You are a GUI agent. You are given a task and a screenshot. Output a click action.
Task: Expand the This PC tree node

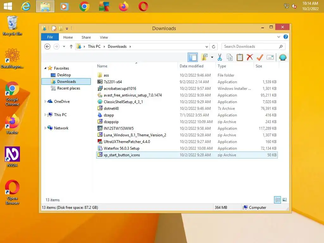[45, 115]
